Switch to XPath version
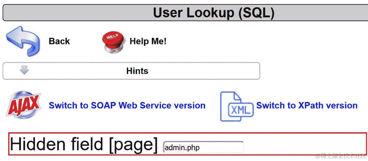Viewport: 368px width, 161px height. (x=307, y=105)
